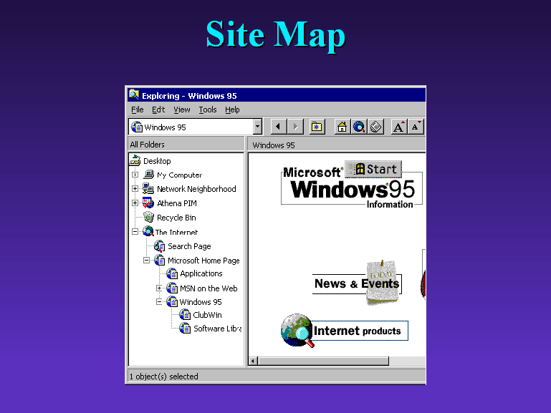Expand the Athena PIM node
Screen dimensions: 551x413
(x=135, y=203)
